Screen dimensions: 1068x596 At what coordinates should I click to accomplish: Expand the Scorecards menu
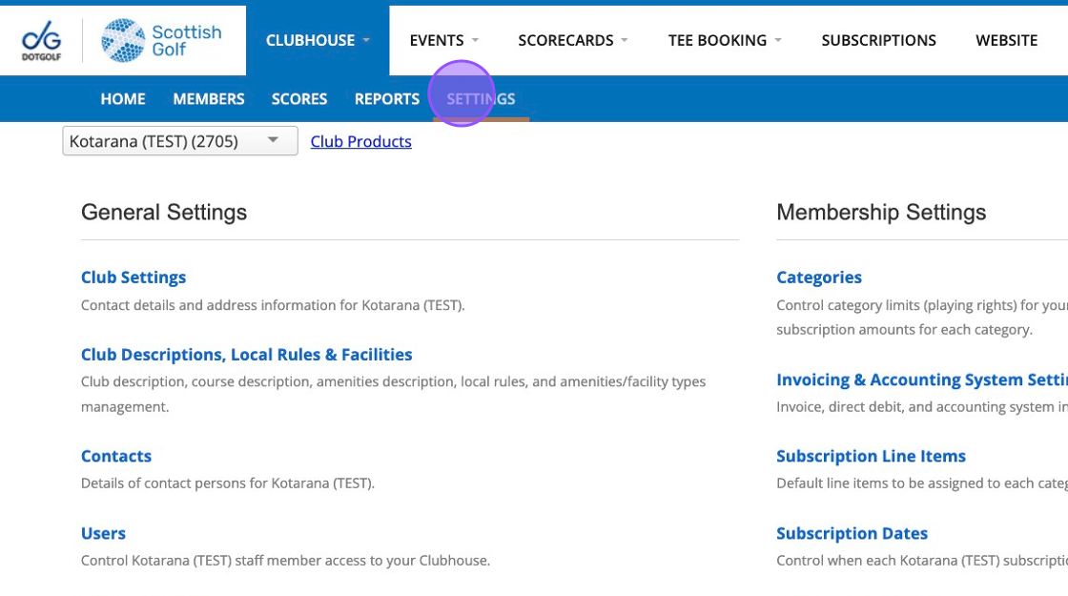pyautogui.click(x=572, y=40)
